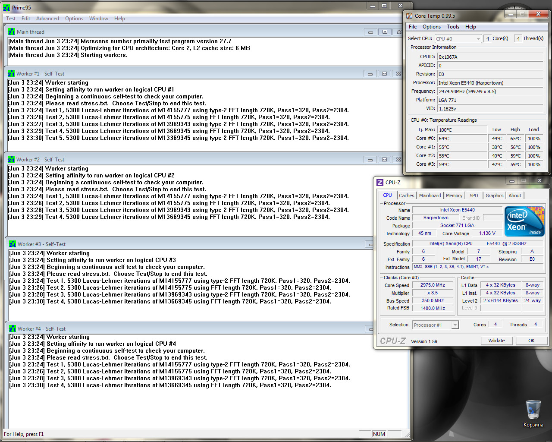Viewport: 552px width, 442px height.
Task: Minimize the Worker #1 Self-Test child window
Action: point(370,74)
